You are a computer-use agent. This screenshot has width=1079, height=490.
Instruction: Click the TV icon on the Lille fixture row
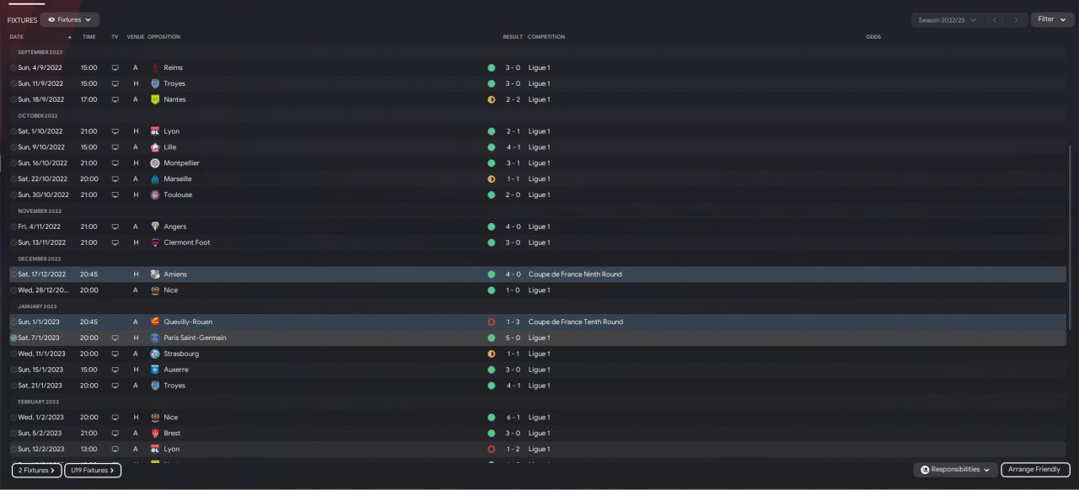tap(115, 147)
